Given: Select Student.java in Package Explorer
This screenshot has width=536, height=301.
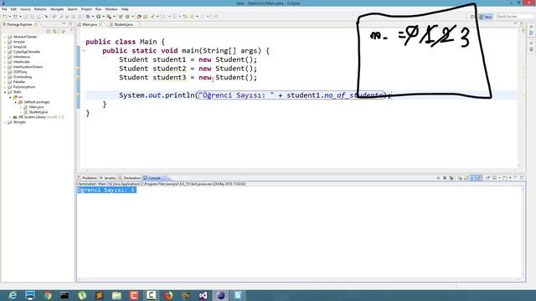Looking at the screenshot, I should 38,112.
